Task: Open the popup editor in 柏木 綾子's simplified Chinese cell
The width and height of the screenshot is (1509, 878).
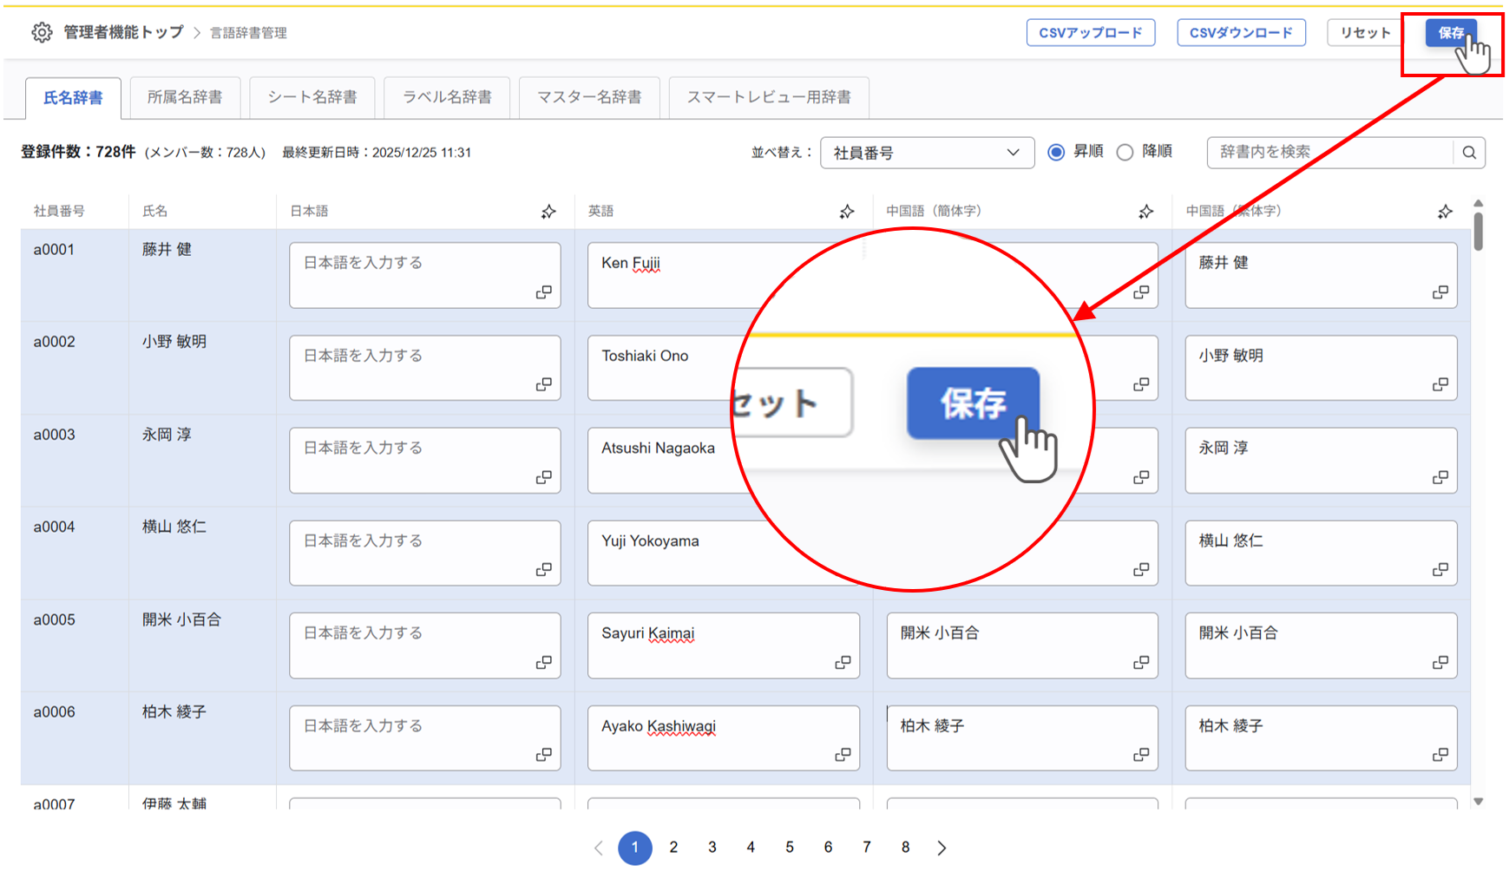Action: (1140, 754)
